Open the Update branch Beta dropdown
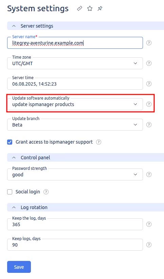The image size is (164, 279). (x=75, y=125)
